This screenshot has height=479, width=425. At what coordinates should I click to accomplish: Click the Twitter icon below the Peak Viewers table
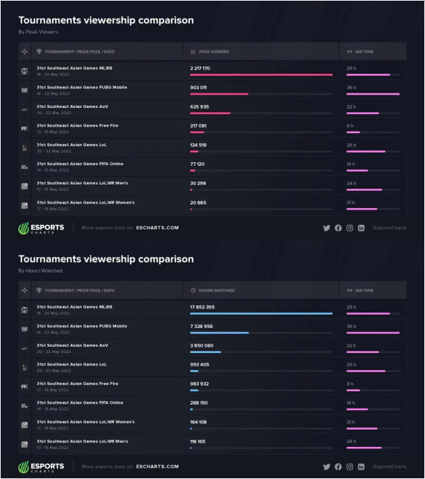coord(327,228)
